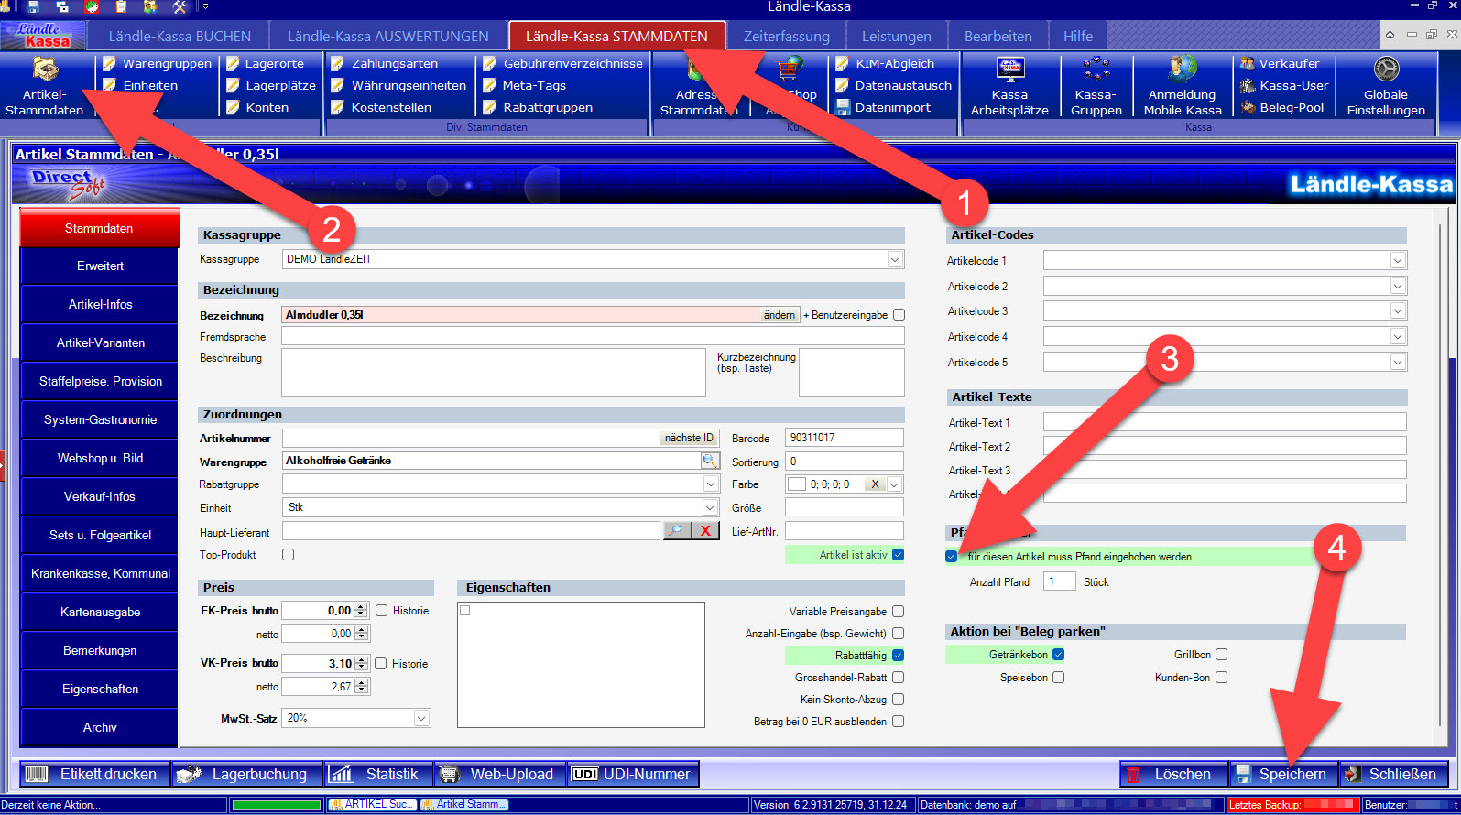The height and width of the screenshot is (815, 1461).
Task: Click Barcode input field
Action: click(x=845, y=438)
